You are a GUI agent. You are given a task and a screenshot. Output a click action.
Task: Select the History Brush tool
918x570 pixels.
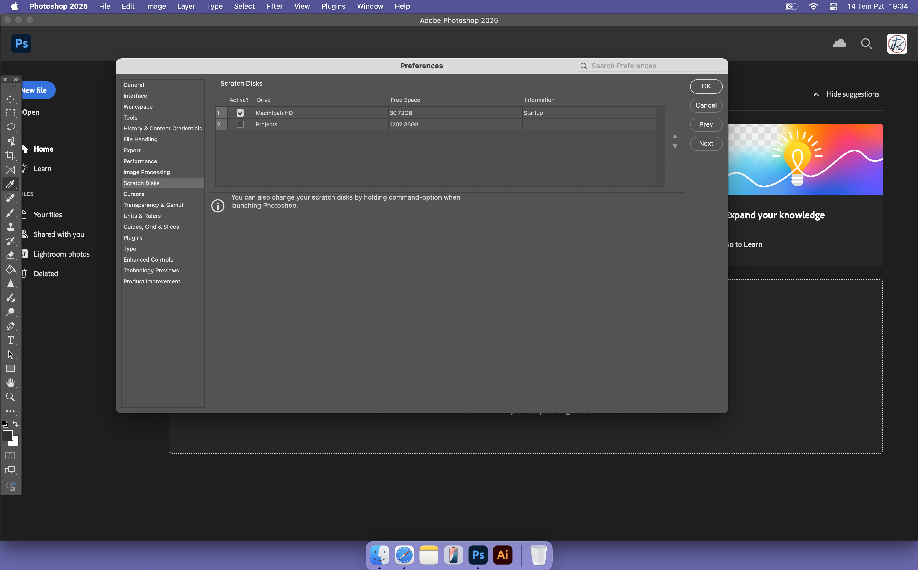click(x=10, y=241)
